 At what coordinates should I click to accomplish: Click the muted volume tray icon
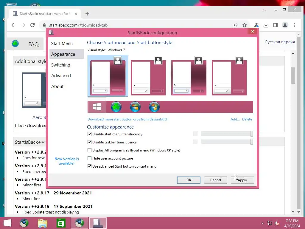[277, 223]
